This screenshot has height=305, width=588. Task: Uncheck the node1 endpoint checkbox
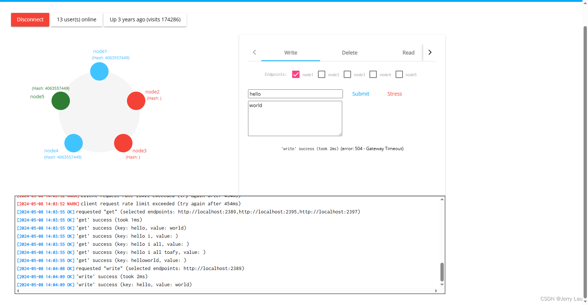click(x=296, y=74)
